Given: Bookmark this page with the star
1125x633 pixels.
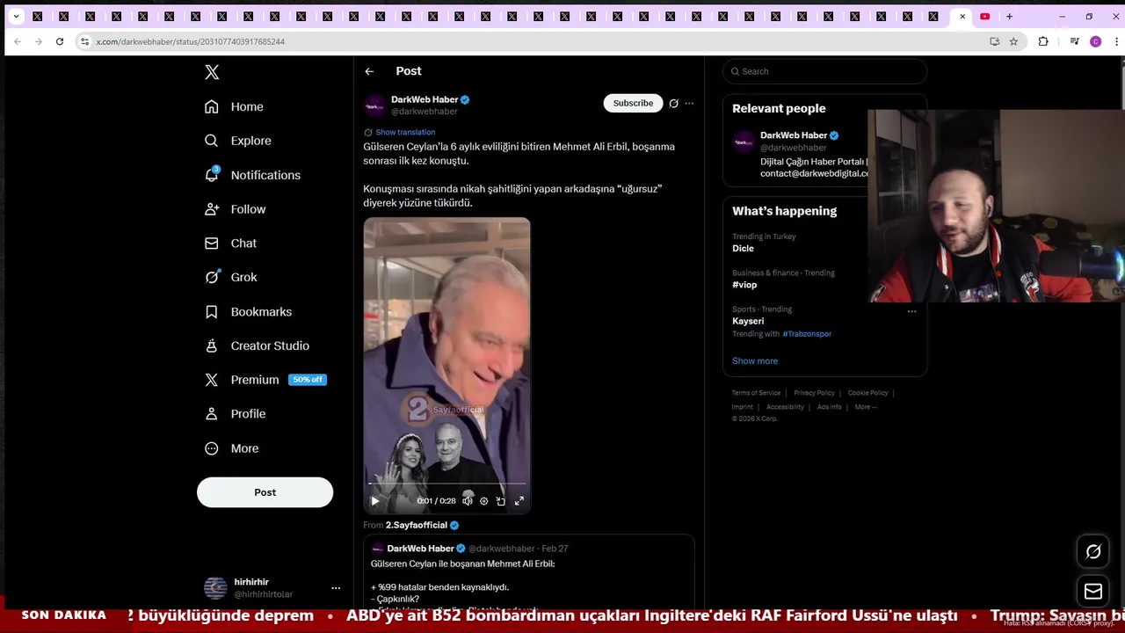Looking at the screenshot, I should click(1013, 41).
